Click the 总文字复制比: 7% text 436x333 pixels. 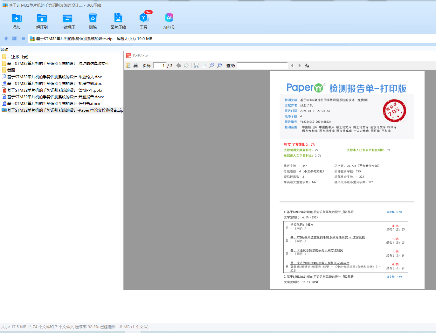pyautogui.click(x=299, y=144)
